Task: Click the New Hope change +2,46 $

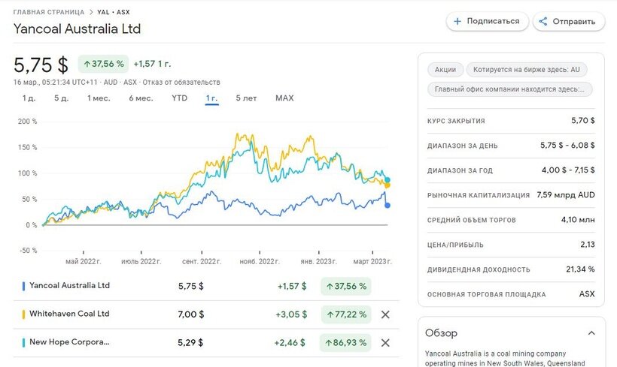Action: (x=290, y=343)
